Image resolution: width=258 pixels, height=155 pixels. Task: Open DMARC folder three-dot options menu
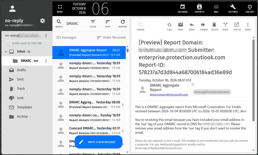pos(46,61)
